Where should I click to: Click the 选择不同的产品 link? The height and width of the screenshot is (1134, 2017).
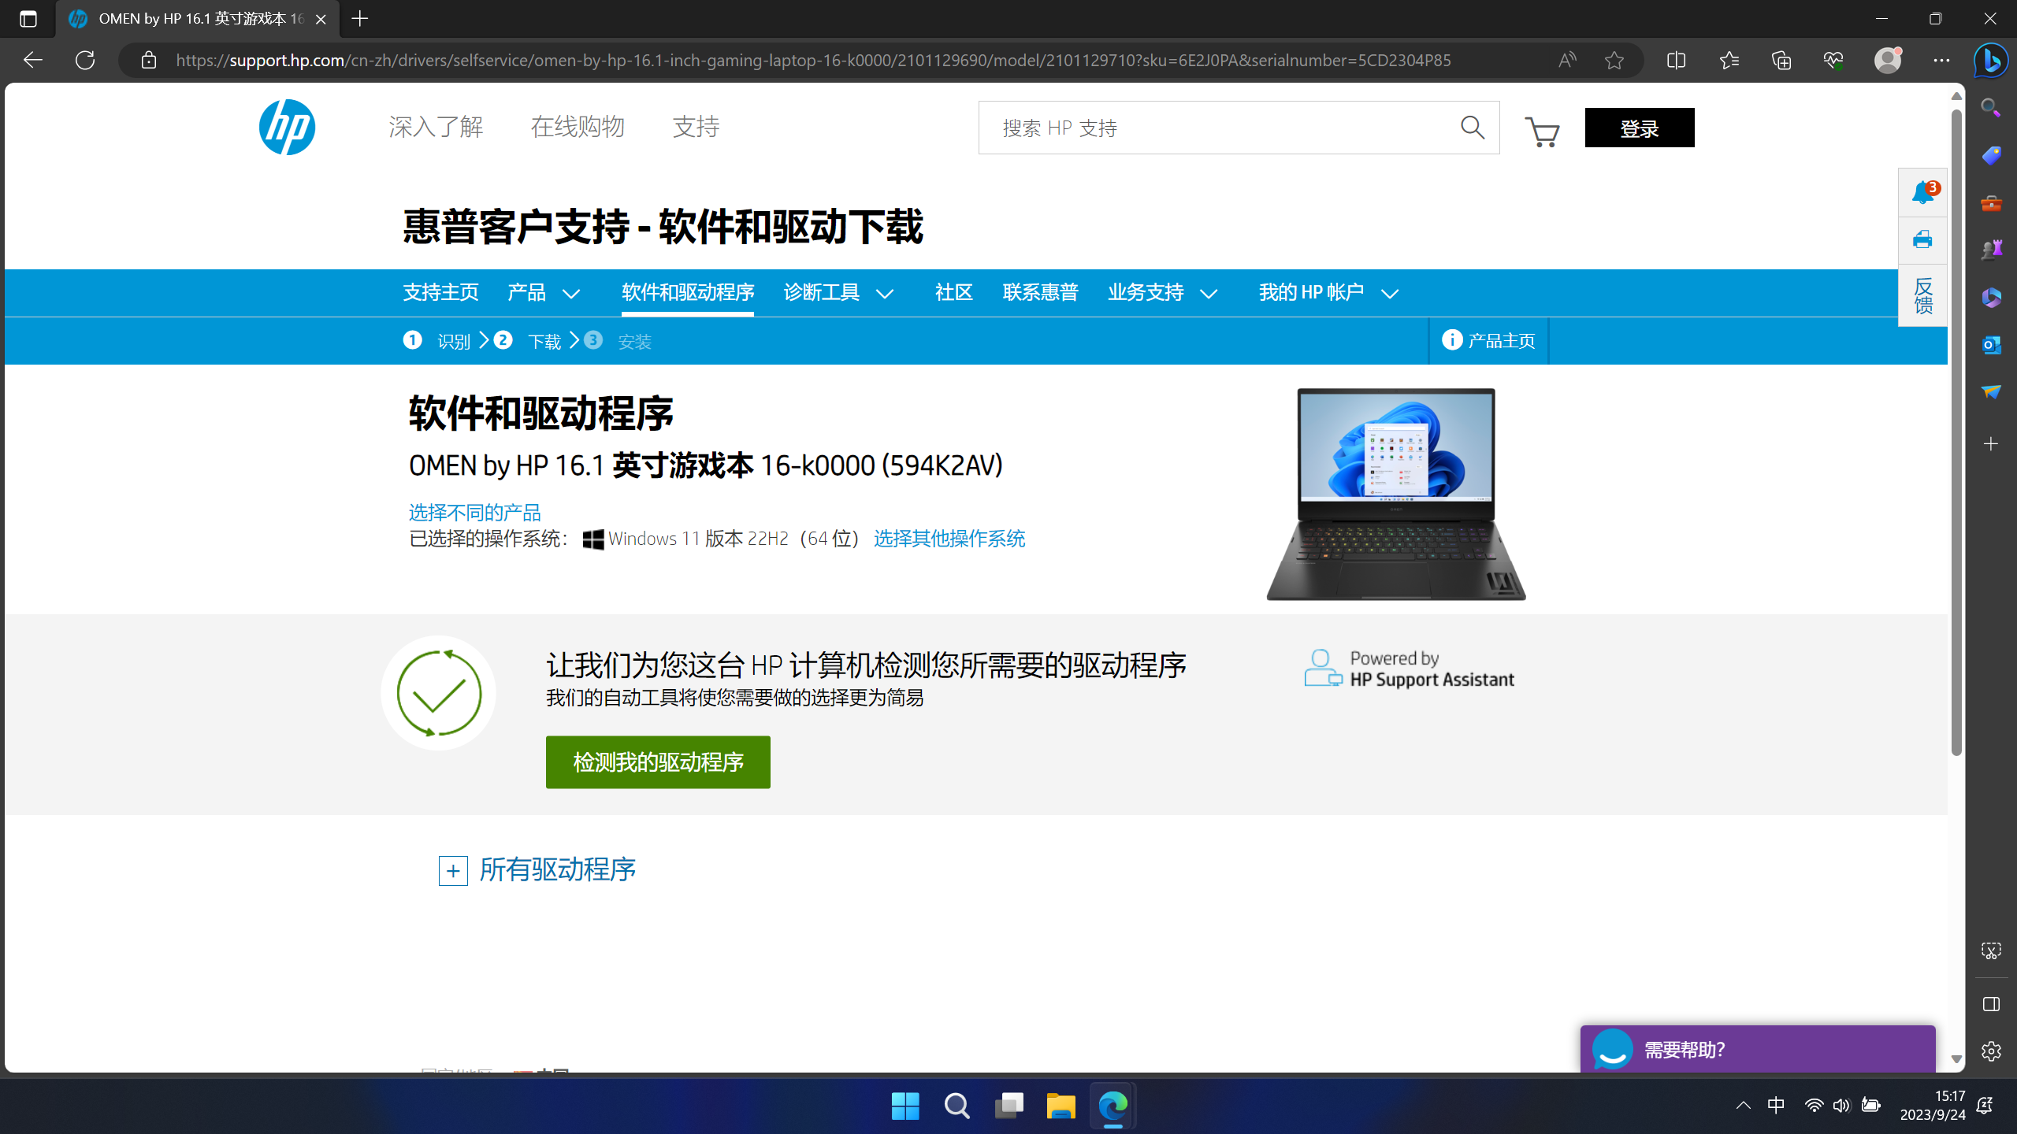(474, 513)
